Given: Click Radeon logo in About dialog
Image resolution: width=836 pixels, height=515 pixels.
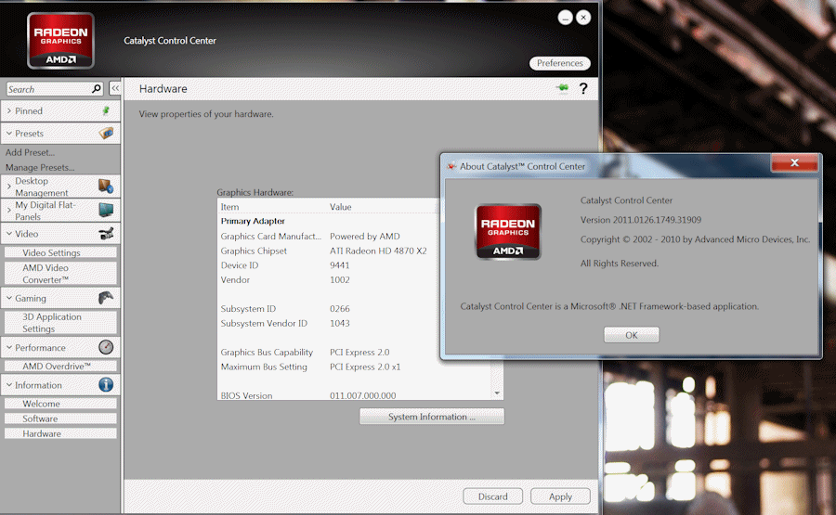Looking at the screenshot, I should coord(508,232).
